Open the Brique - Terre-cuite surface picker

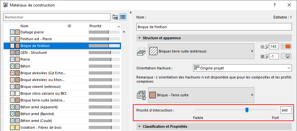point(201,95)
